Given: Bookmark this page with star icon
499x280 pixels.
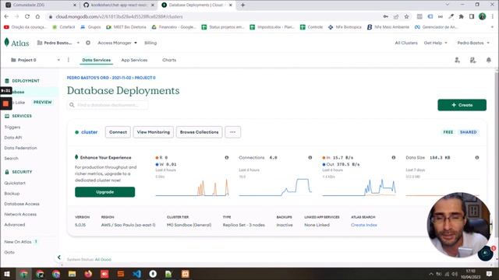Looking at the screenshot, I should (406, 16).
